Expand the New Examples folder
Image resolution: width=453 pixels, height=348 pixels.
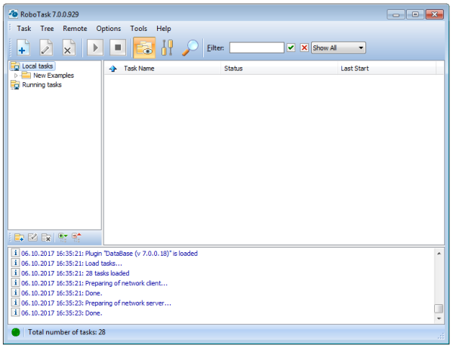(16, 75)
